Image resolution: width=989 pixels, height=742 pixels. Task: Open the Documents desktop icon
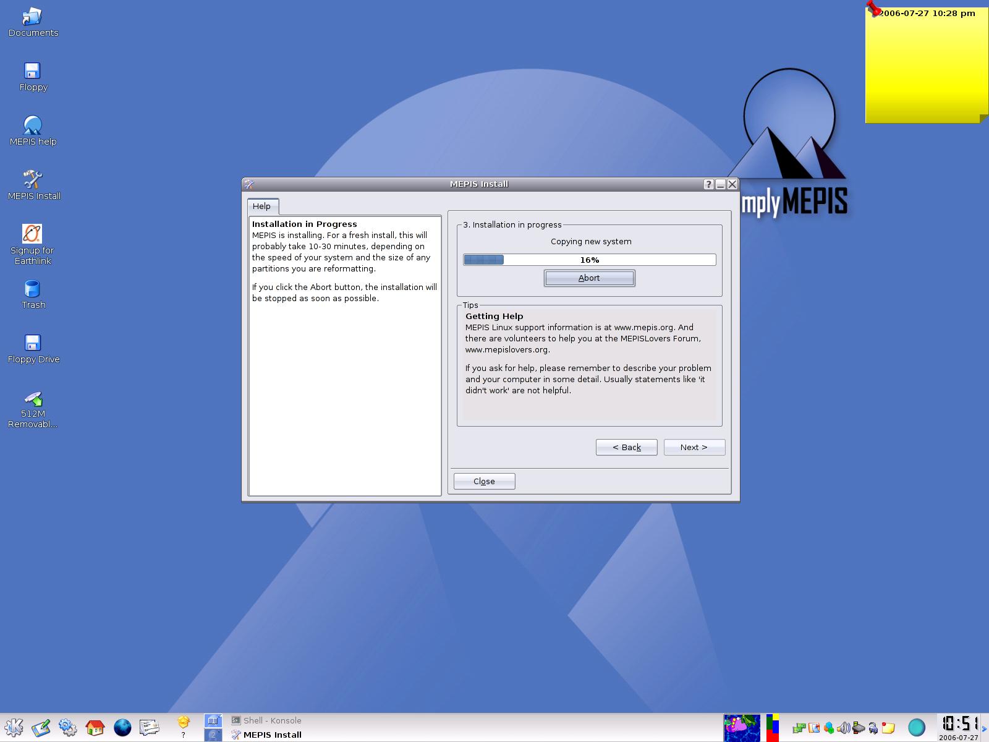pyautogui.click(x=33, y=22)
